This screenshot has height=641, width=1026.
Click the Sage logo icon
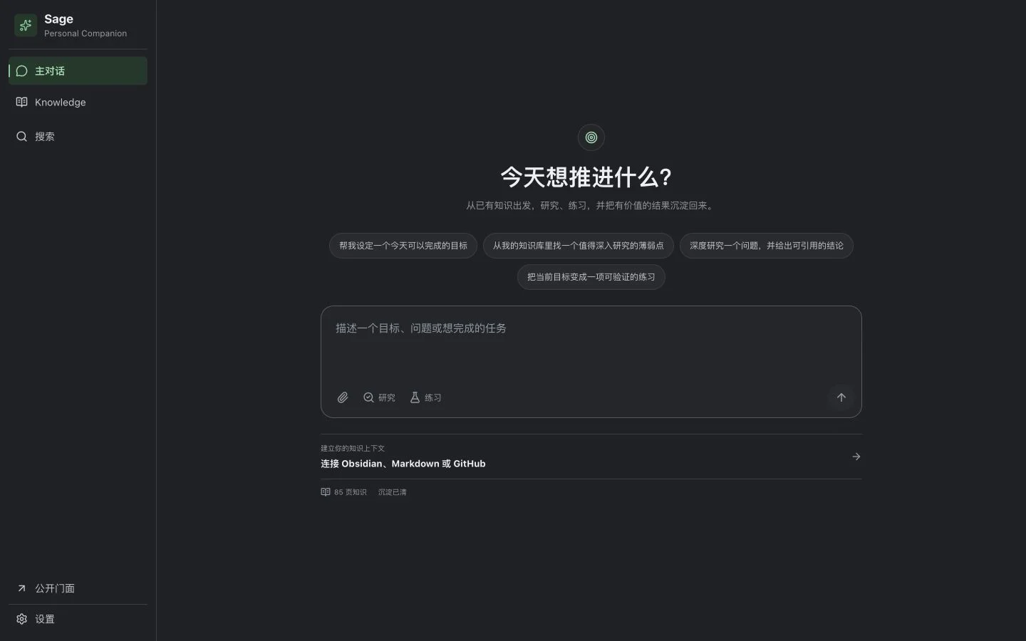coord(26,26)
